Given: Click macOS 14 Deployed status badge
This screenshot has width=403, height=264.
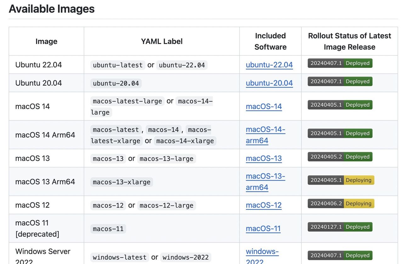Looking at the screenshot, I should [340, 105].
